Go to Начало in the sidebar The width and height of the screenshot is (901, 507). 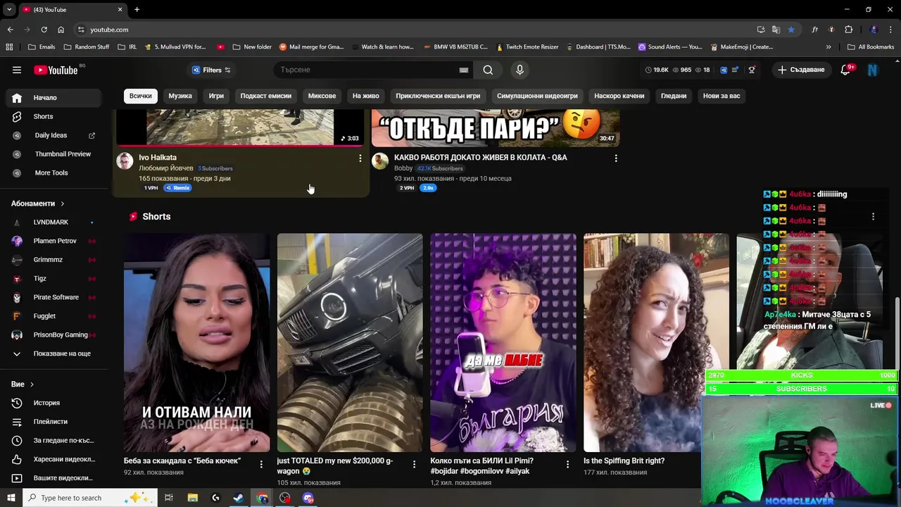pyautogui.click(x=54, y=98)
